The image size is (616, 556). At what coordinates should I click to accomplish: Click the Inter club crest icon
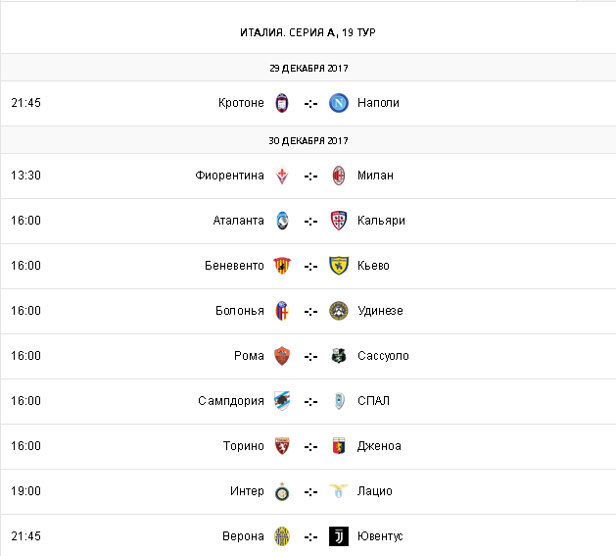282,491
